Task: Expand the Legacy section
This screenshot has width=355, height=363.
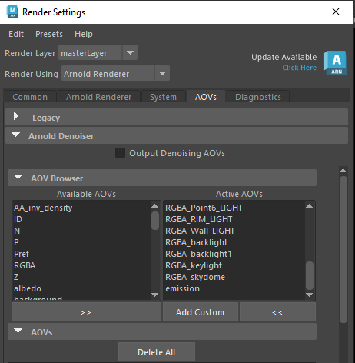Action: point(16,116)
